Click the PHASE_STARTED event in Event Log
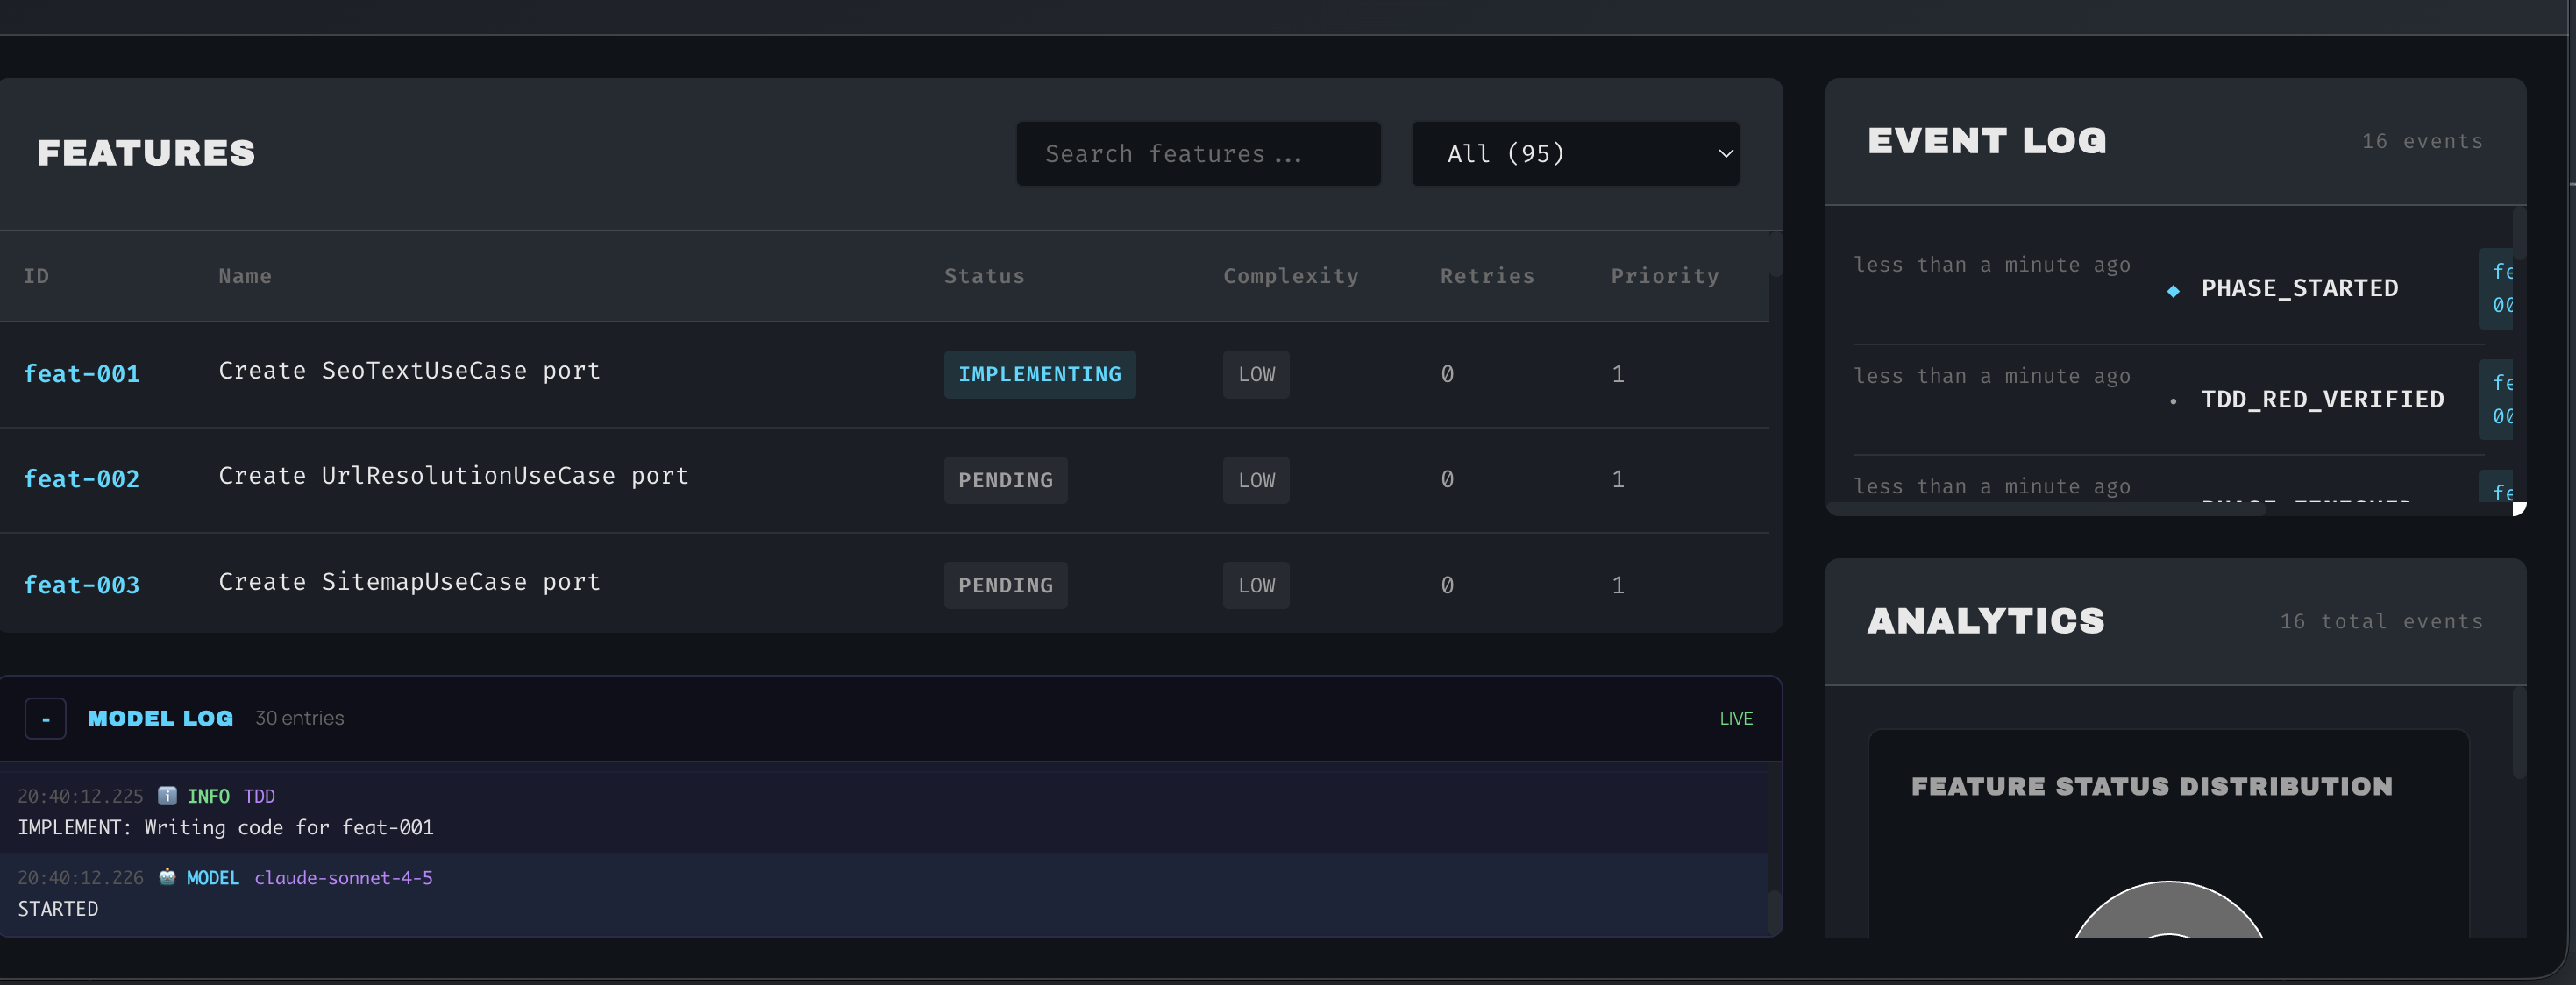 tap(2299, 287)
